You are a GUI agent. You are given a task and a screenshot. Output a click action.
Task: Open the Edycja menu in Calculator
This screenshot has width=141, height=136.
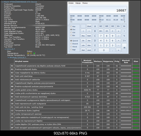point(78,3)
